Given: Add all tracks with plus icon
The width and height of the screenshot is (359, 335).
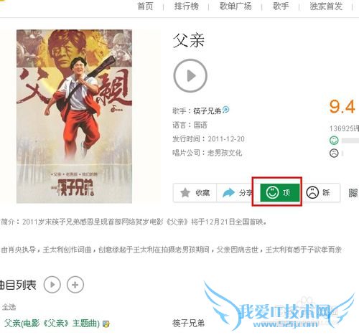Looking at the screenshot, I should point(75,285).
